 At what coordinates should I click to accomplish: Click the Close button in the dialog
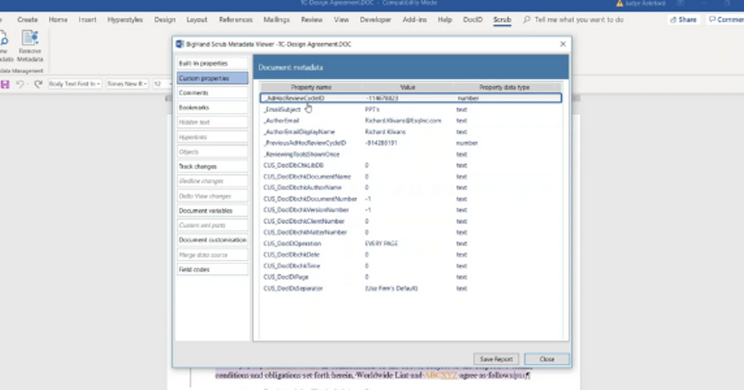pos(547,358)
